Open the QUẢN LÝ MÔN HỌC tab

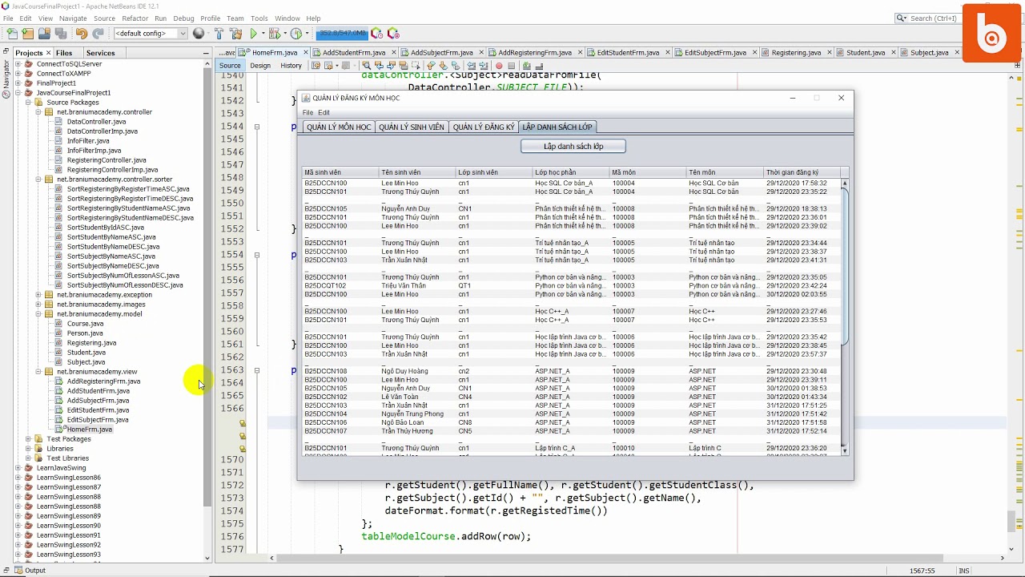tap(339, 127)
